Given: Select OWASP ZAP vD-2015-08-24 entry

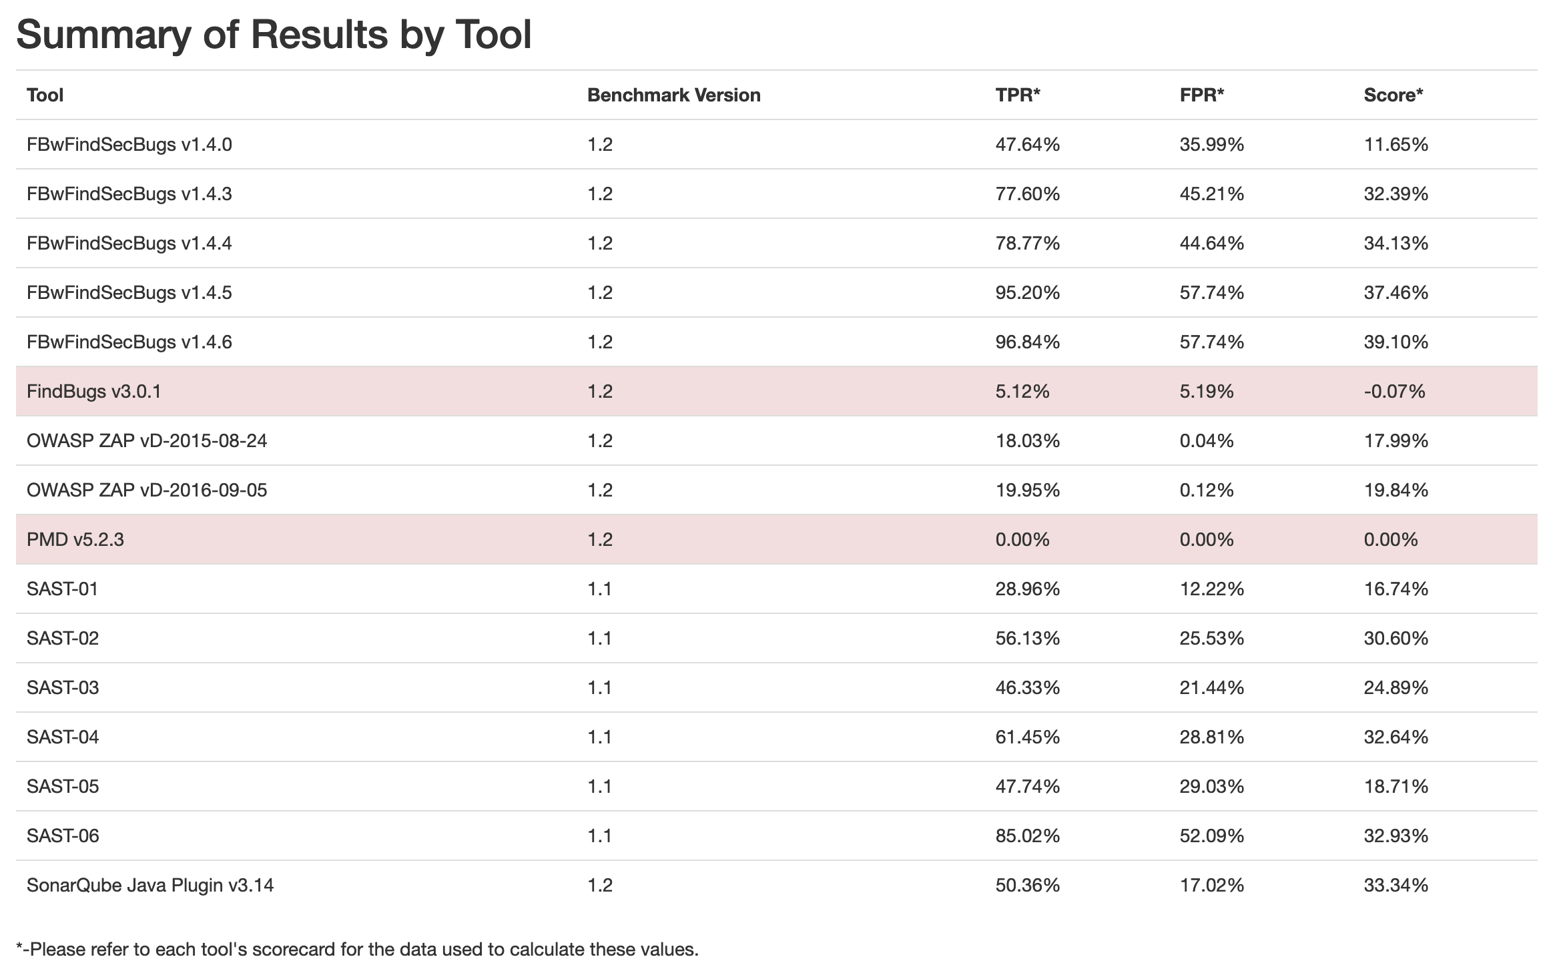Looking at the screenshot, I should (147, 441).
